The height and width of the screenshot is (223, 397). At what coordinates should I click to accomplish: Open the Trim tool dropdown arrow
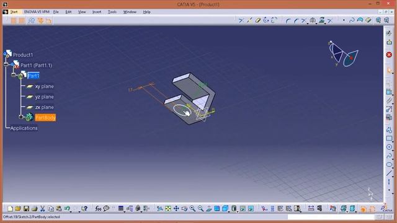(x=308, y=23)
